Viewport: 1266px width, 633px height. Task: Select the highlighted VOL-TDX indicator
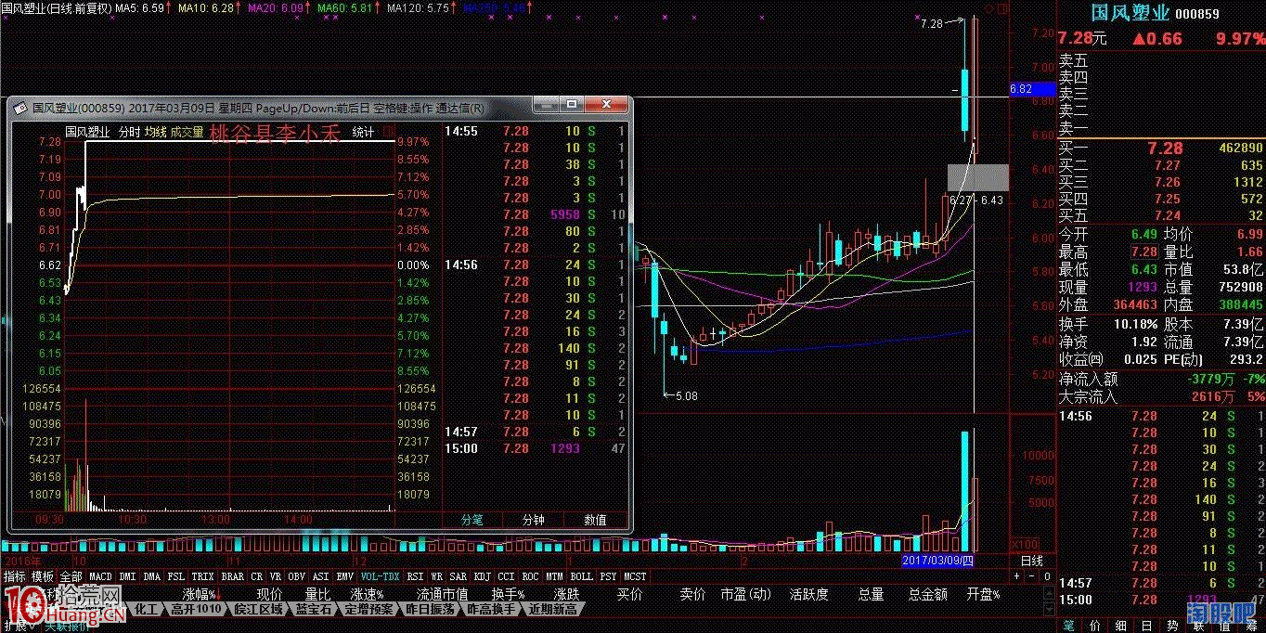(380, 576)
